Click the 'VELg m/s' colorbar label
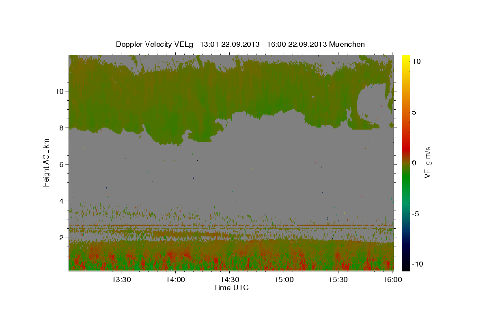 tap(427, 162)
